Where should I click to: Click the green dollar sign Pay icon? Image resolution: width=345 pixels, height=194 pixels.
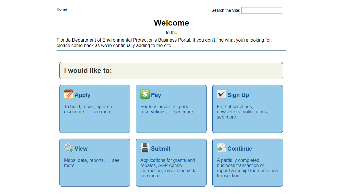coord(145,94)
